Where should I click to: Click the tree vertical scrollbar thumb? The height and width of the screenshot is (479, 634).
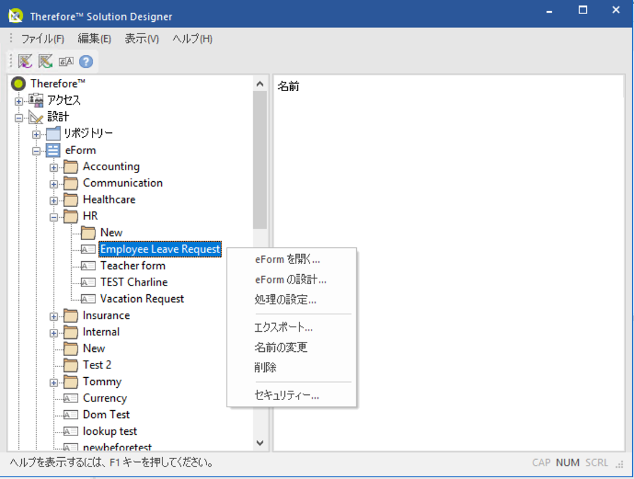pos(260,160)
